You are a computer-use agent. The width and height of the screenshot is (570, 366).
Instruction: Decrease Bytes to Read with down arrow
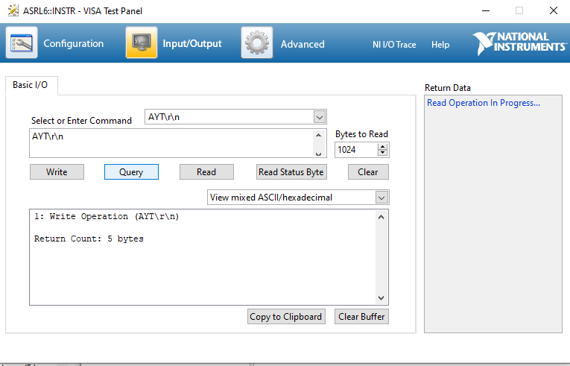pos(383,153)
